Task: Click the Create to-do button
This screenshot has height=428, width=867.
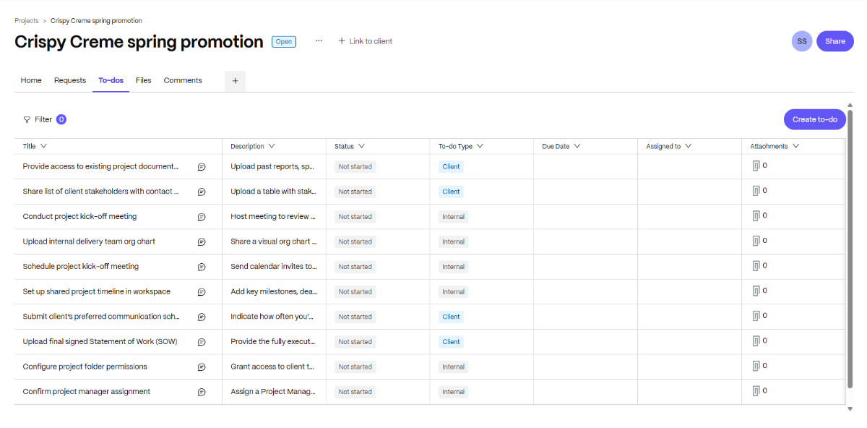Action: click(x=814, y=119)
